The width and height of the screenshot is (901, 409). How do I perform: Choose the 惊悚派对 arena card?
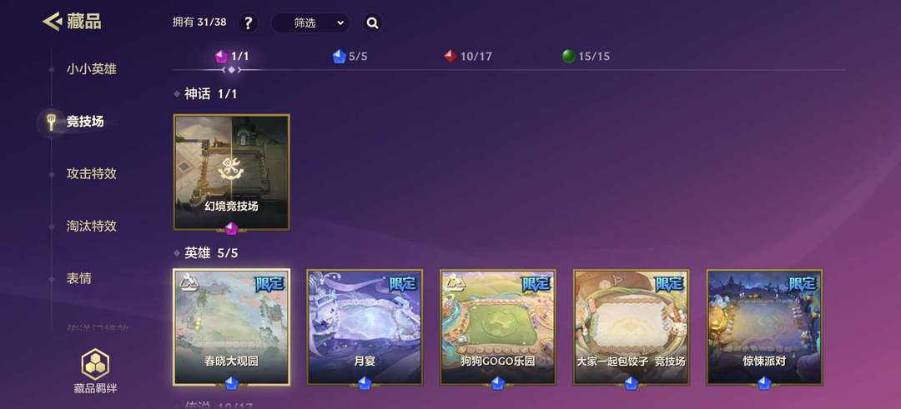[764, 327]
